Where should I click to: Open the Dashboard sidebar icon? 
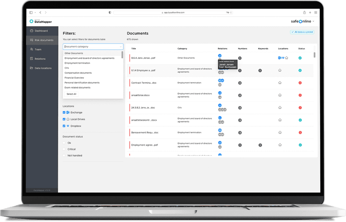[x=31, y=31]
